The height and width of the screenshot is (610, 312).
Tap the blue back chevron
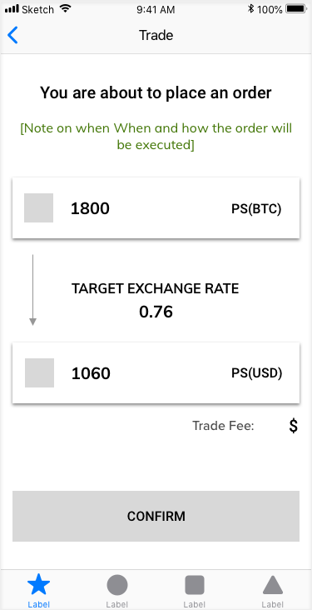point(12,35)
